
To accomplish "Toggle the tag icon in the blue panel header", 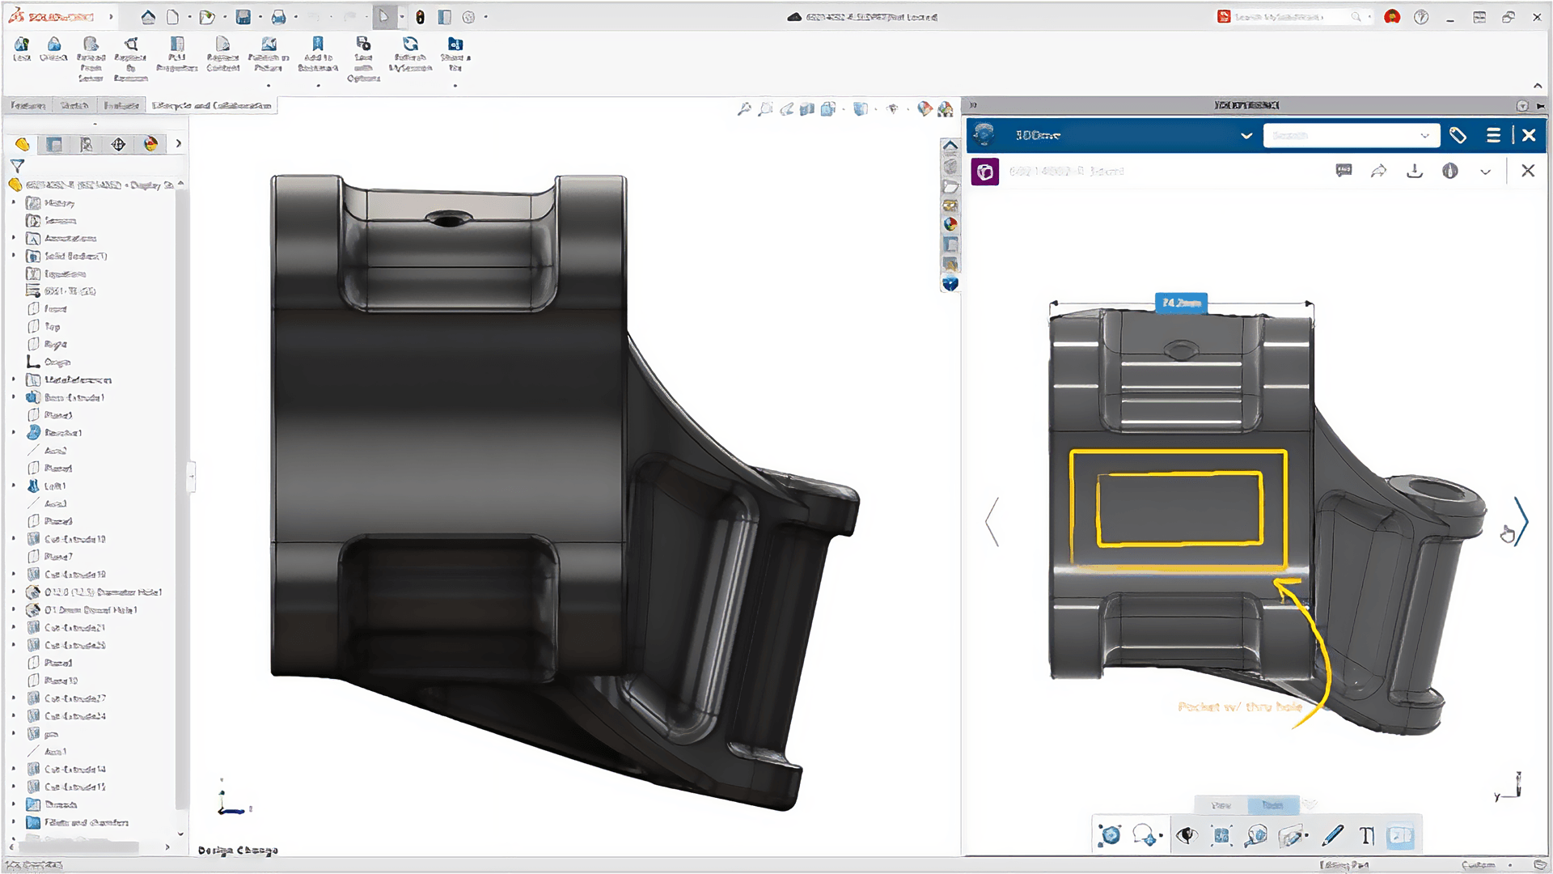I will click(x=1459, y=135).
